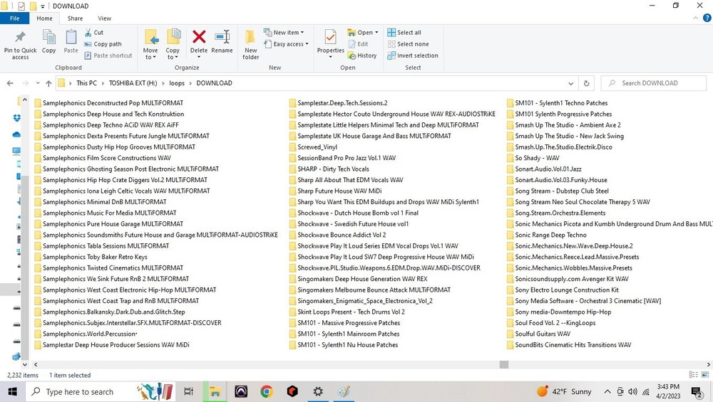Click the Edit command in Open group
713x402 pixels.
click(x=359, y=44)
